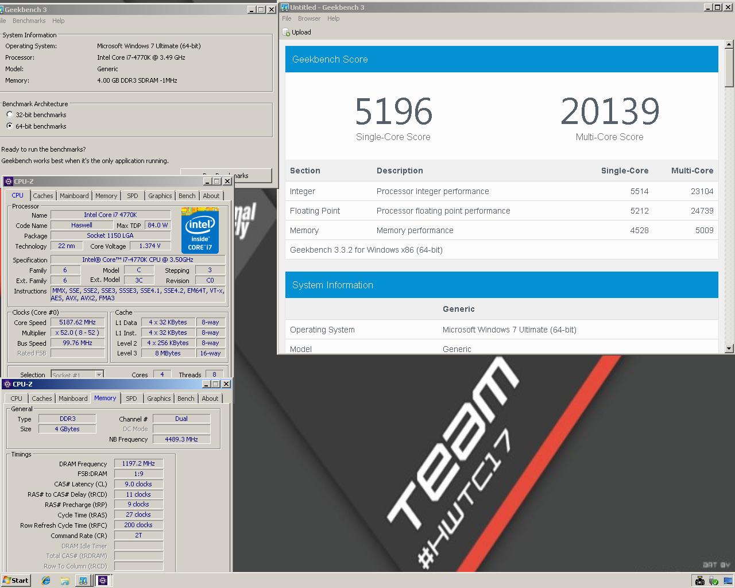The image size is (735, 588).
Task: Open Caches tab in CPU-Z memory window
Action: coord(41,399)
